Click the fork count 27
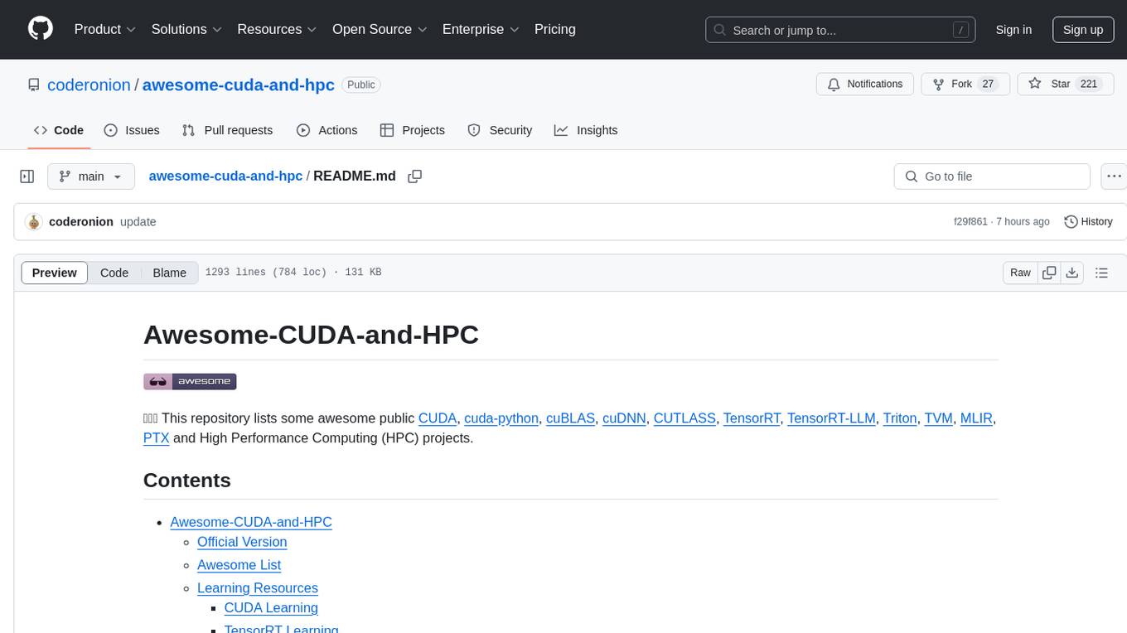 coord(987,85)
